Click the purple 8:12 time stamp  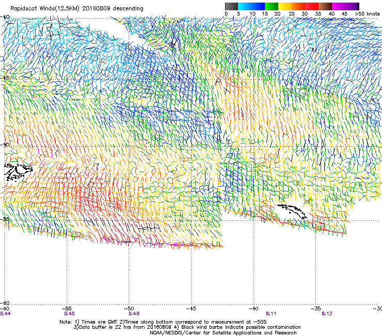point(327,314)
